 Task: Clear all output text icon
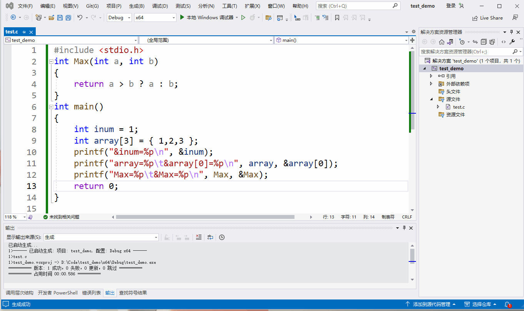198,237
